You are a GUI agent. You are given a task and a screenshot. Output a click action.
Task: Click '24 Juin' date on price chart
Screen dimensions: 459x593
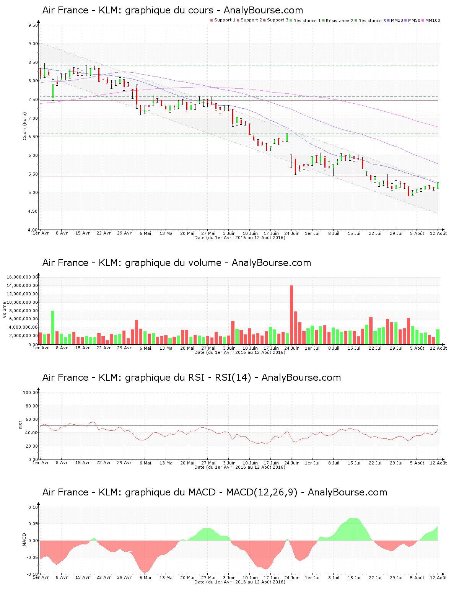(292, 233)
